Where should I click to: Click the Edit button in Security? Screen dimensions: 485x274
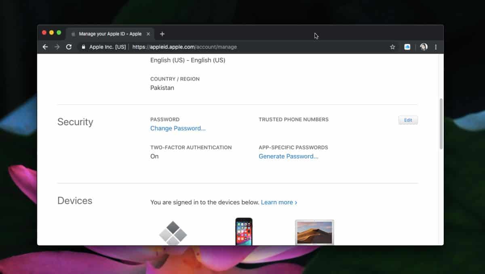pos(408,120)
